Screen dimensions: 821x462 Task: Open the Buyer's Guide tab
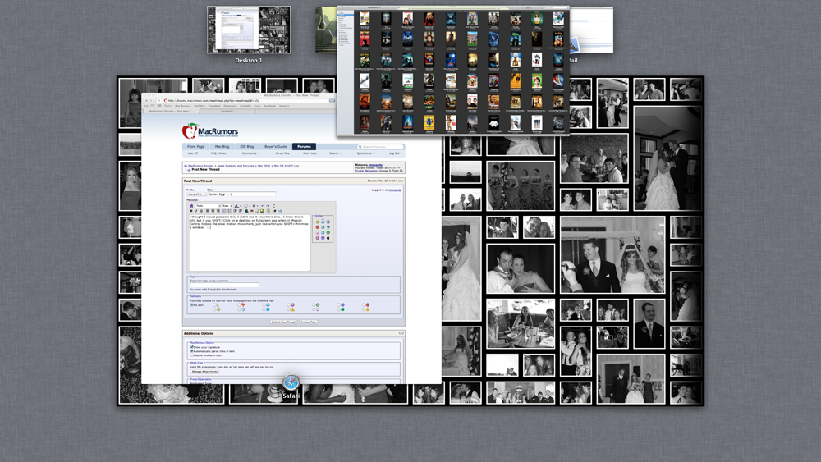click(275, 147)
